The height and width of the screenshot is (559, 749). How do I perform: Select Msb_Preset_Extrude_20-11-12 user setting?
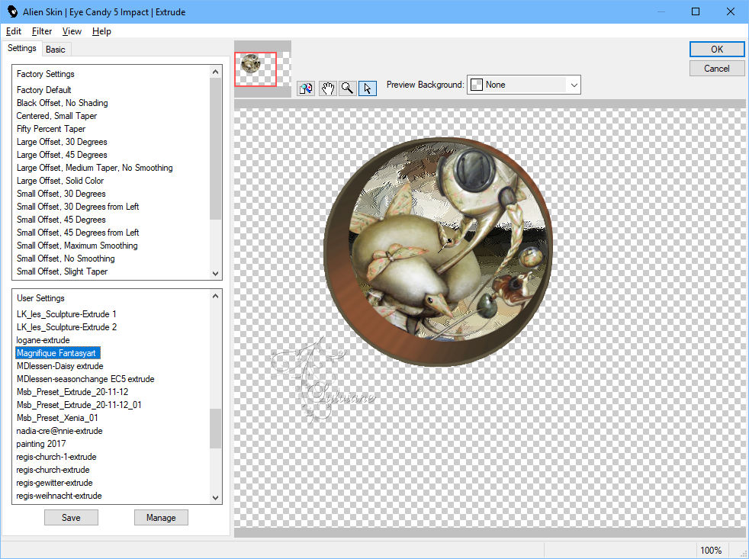(72, 392)
